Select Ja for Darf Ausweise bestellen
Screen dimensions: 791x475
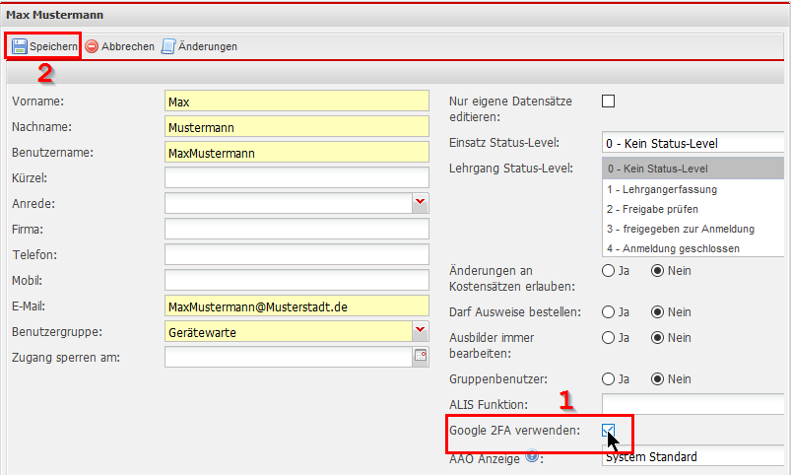coord(608,311)
